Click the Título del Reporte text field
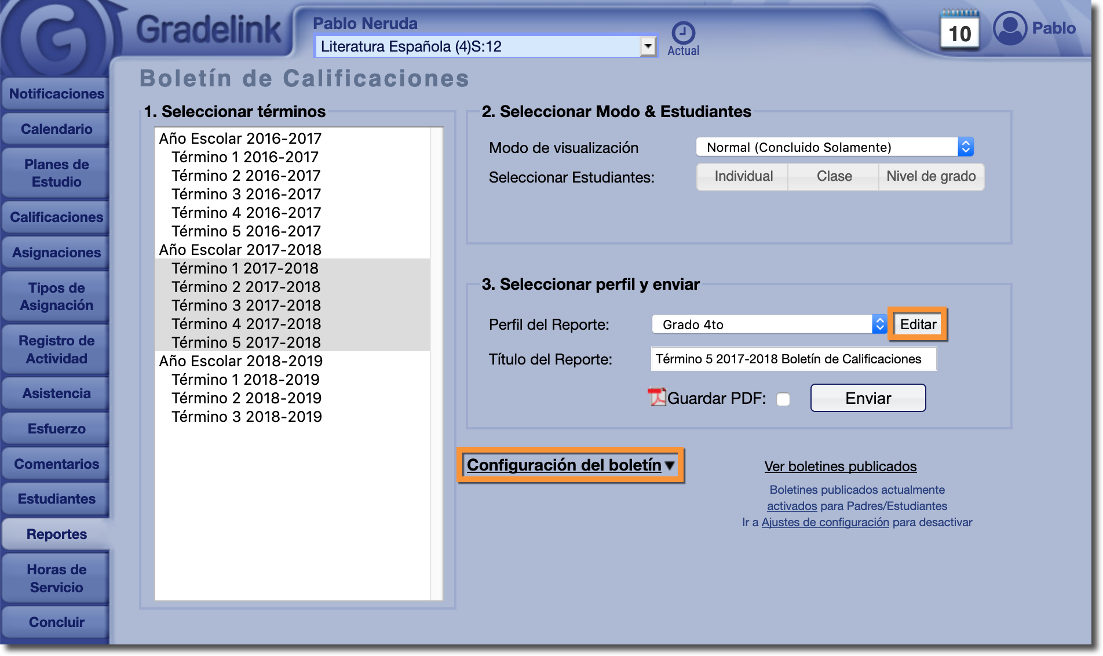Screen dimensions: 1103x656 pos(794,359)
